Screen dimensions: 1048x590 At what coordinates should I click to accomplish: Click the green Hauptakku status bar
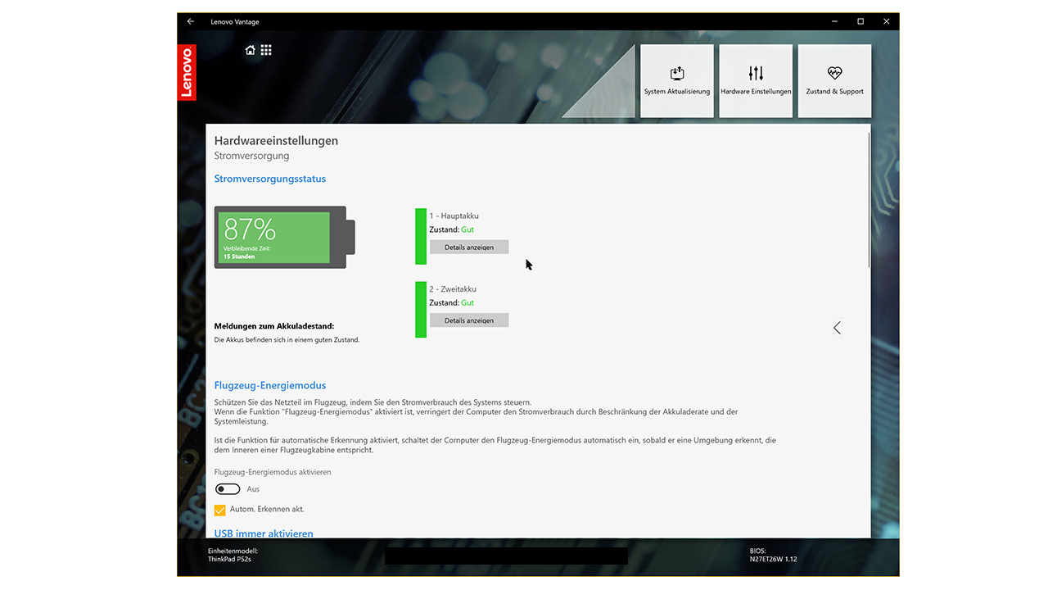point(421,236)
